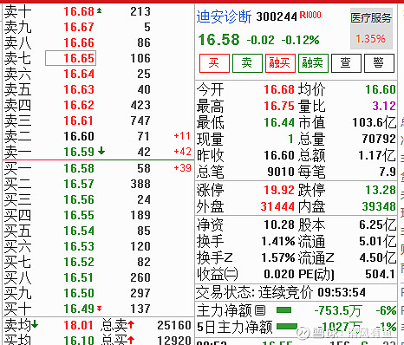Open the 主力净额 details list icon
This screenshot has height=345, width=404.
(x=260, y=310)
